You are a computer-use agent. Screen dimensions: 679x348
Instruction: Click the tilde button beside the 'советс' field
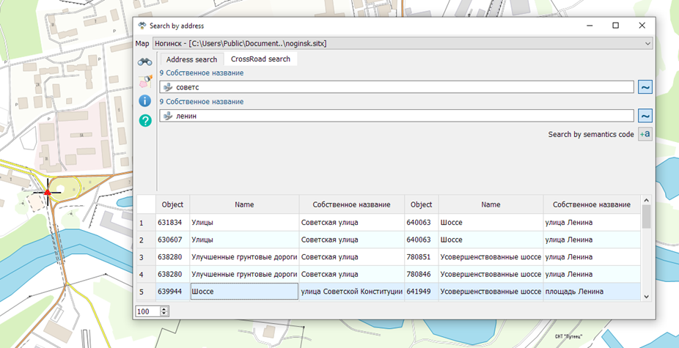pyautogui.click(x=645, y=87)
